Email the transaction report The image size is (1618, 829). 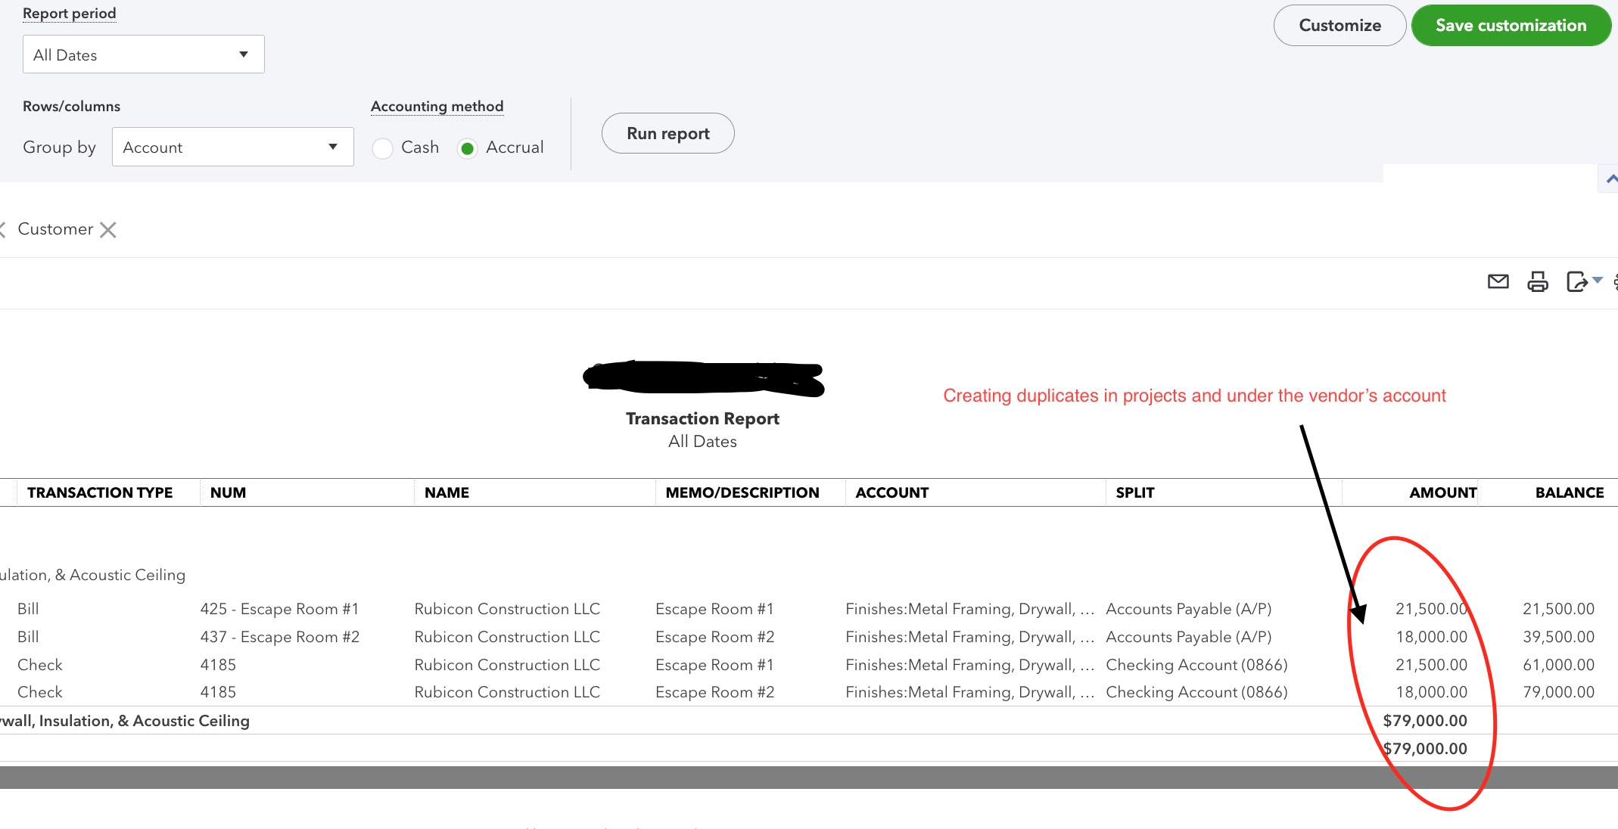[1498, 281]
